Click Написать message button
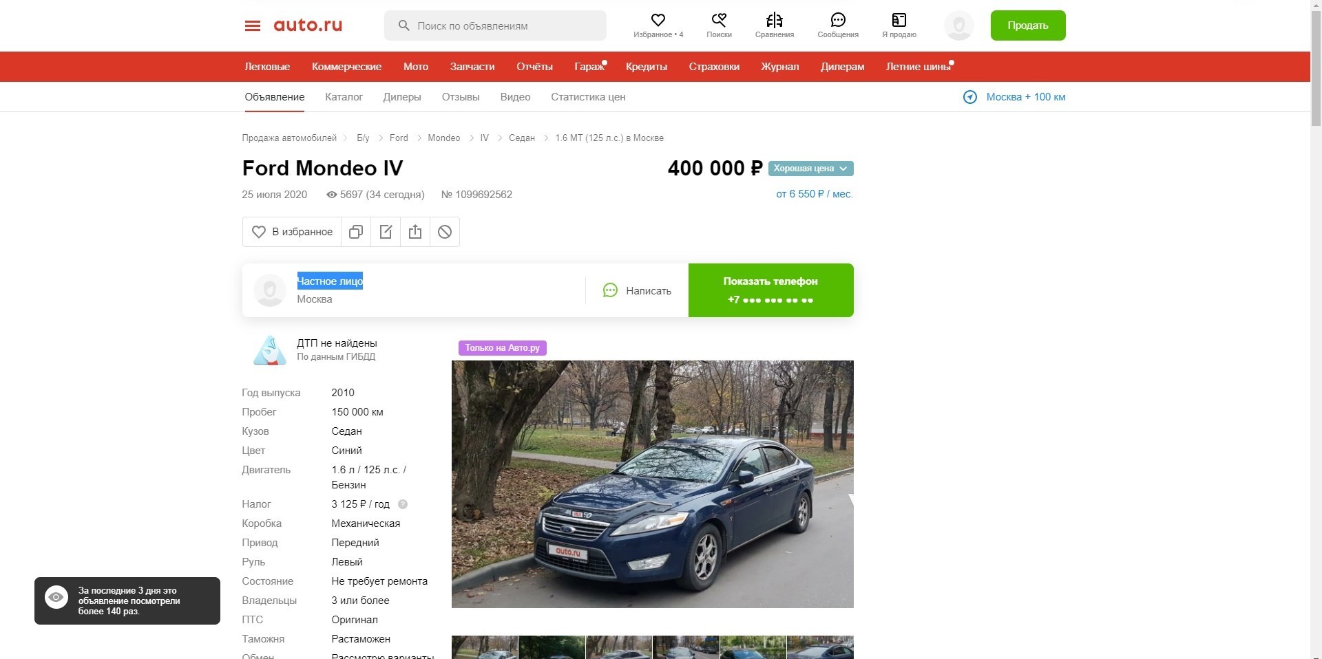 [637, 290]
